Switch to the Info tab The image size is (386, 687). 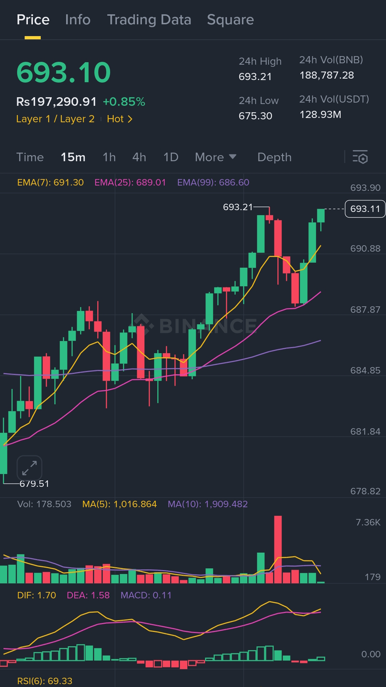click(x=78, y=20)
